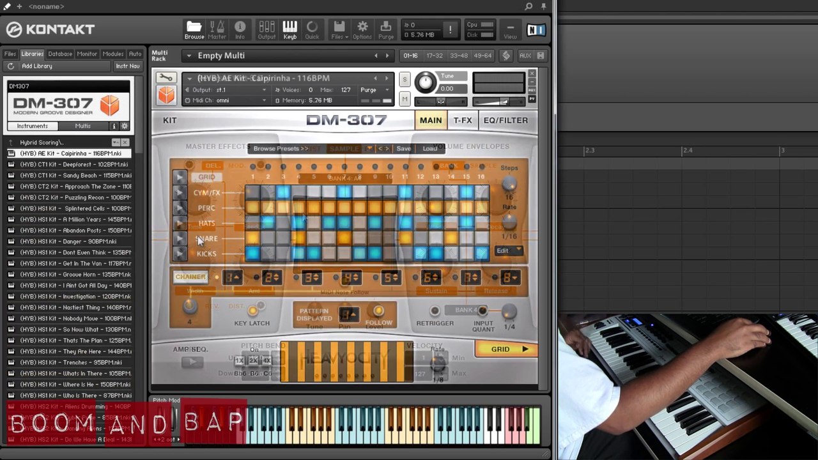Open the View size menu
The image size is (818, 460).
(510, 29)
